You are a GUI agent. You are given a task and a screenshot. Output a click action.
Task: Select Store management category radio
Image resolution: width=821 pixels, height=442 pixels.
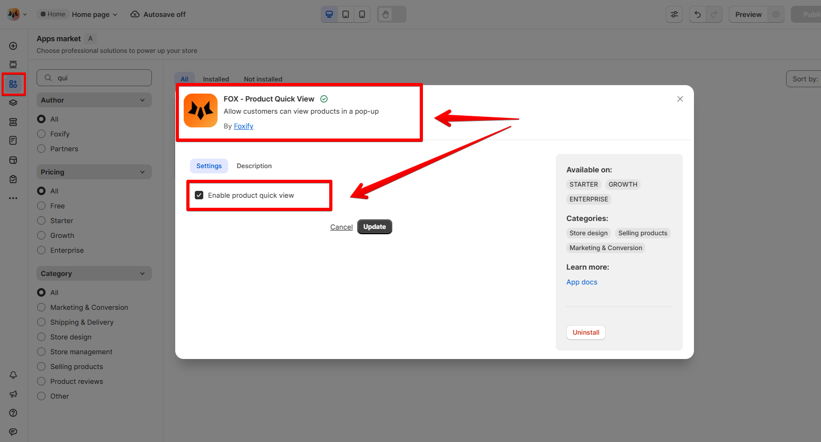tap(41, 352)
